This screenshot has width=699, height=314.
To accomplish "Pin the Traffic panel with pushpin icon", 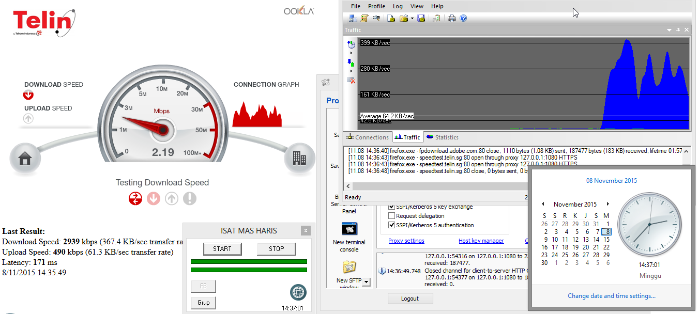I will [x=677, y=30].
